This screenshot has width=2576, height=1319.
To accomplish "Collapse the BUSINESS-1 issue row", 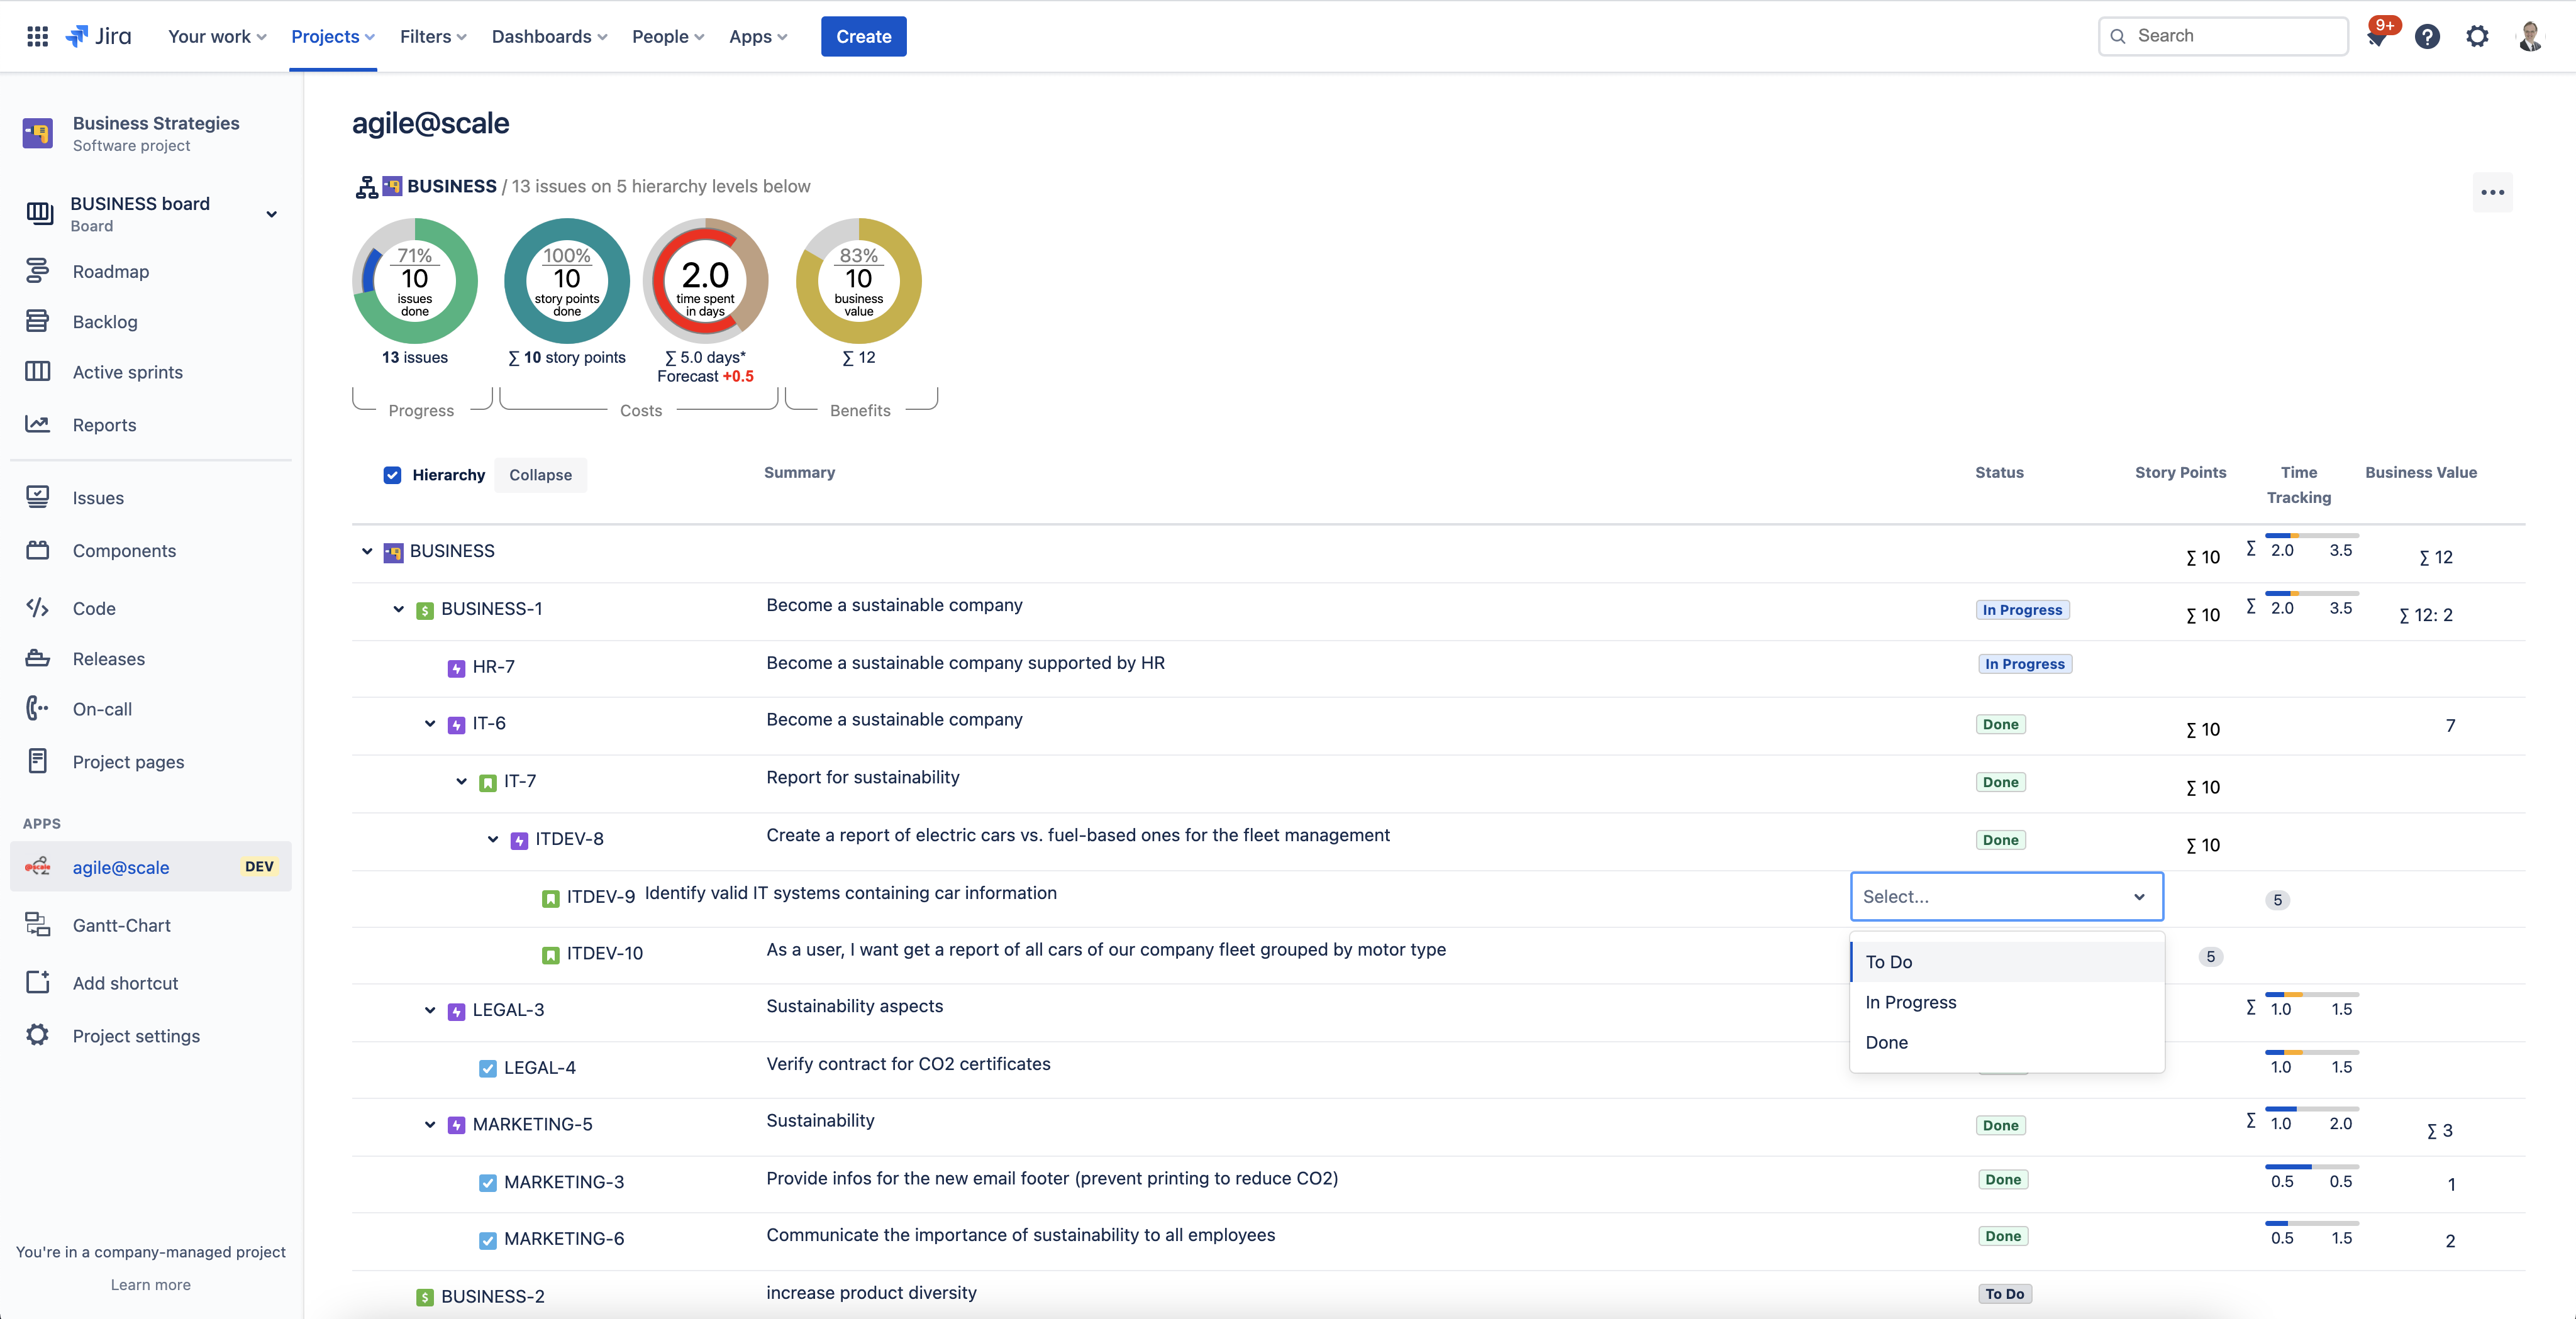I will coord(398,609).
